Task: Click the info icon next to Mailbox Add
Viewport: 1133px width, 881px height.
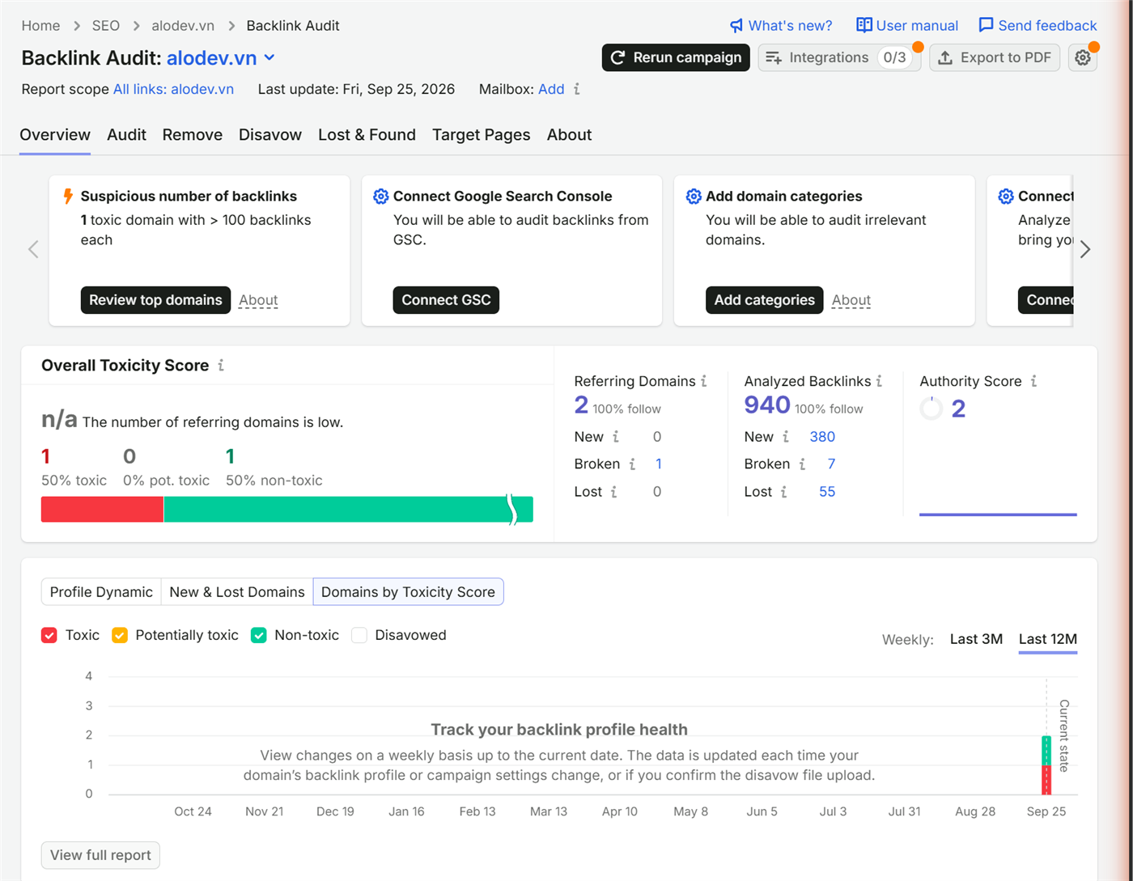Action: [577, 89]
